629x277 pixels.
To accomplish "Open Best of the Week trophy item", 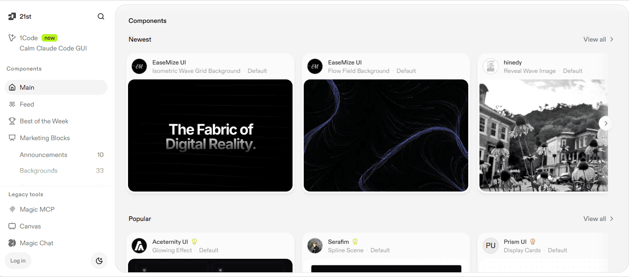I will (x=56, y=121).
